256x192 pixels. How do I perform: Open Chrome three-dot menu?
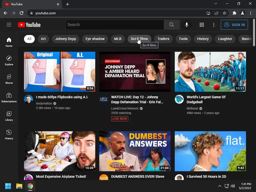pyautogui.click(x=250, y=13)
